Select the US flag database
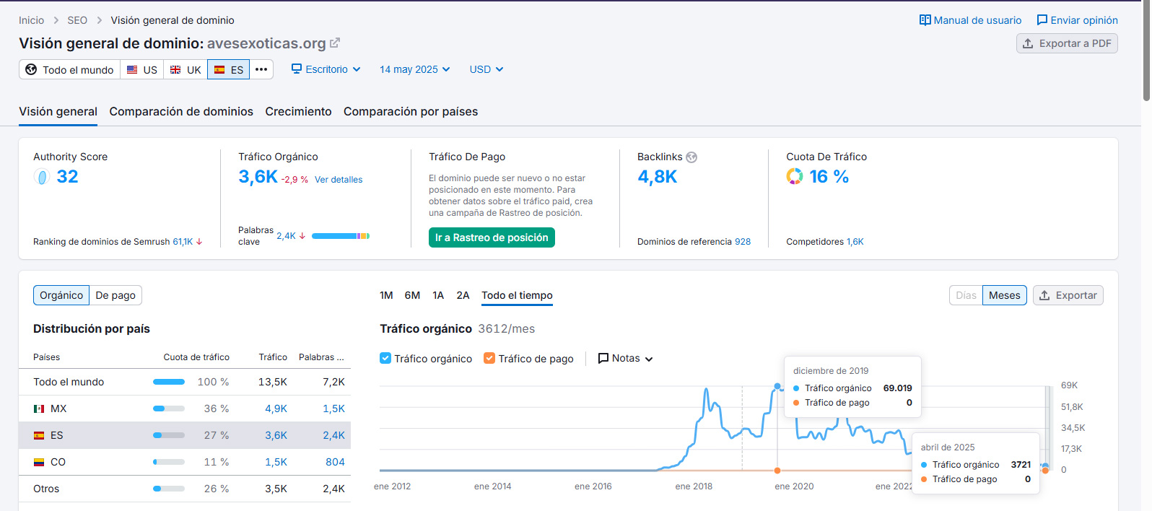Image resolution: width=1152 pixels, height=511 pixels. 141,69
